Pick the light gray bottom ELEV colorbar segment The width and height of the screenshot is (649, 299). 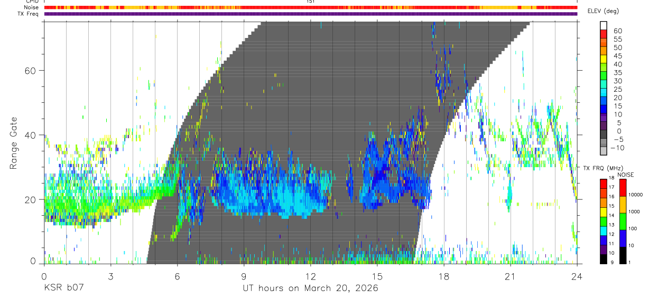604,151
